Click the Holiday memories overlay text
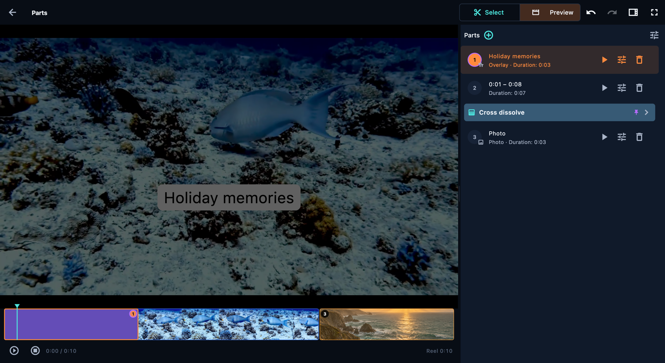The image size is (665, 363). (229, 198)
